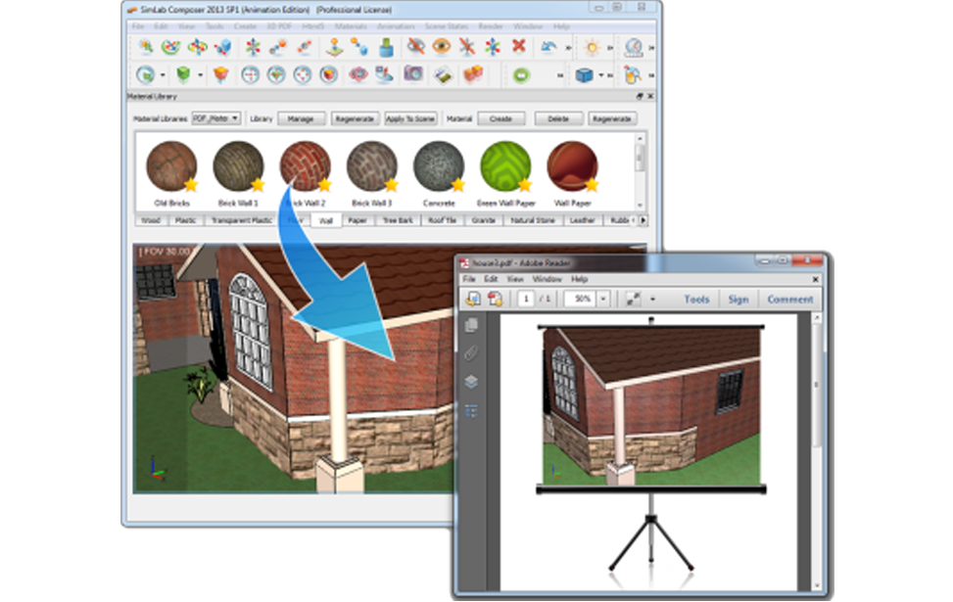Open the Comment pane in Adobe Reader
The image size is (953, 602).
click(789, 299)
